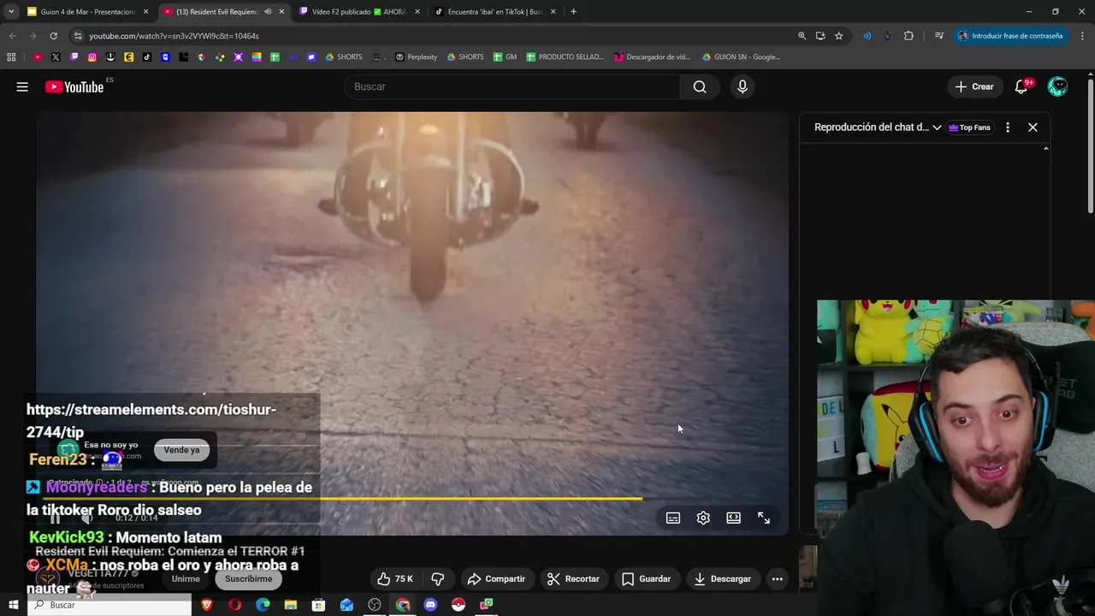The height and width of the screenshot is (616, 1095).
Task: Open the Crear upload menu
Action: (974, 86)
